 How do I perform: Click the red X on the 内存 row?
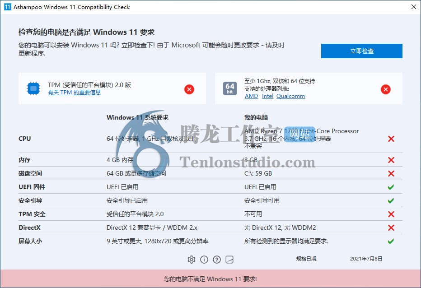point(391,160)
